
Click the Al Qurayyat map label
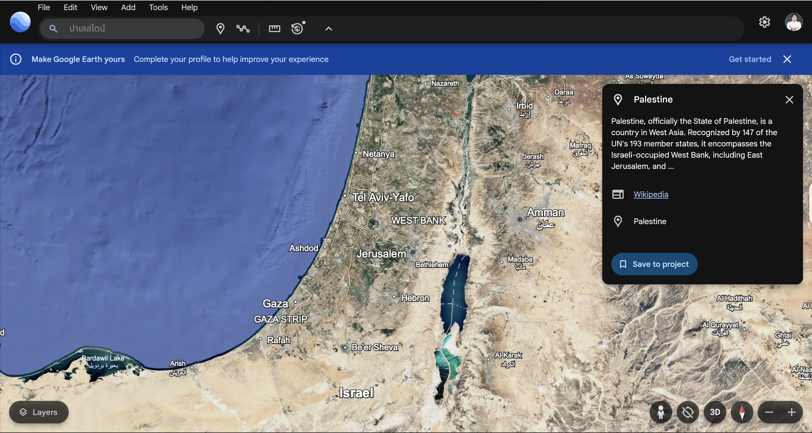pyautogui.click(x=720, y=325)
